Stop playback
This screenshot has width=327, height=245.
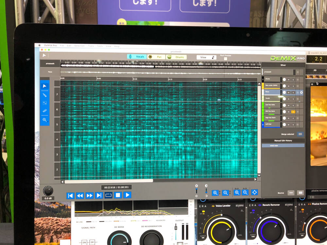(x=118, y=195)
